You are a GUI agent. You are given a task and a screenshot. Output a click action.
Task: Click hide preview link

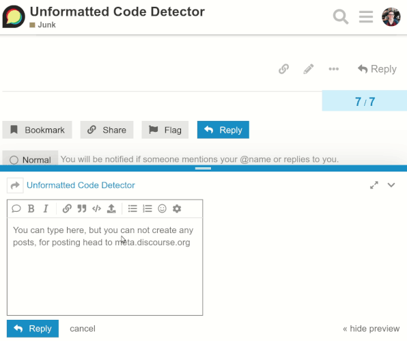(371, 329)
